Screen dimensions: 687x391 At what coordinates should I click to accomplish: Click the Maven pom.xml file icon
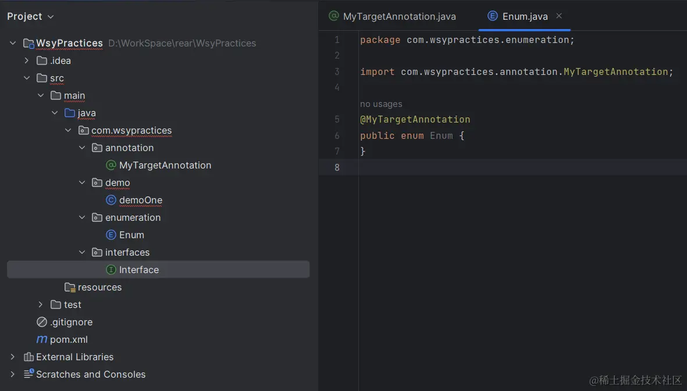tap(42, 339)
